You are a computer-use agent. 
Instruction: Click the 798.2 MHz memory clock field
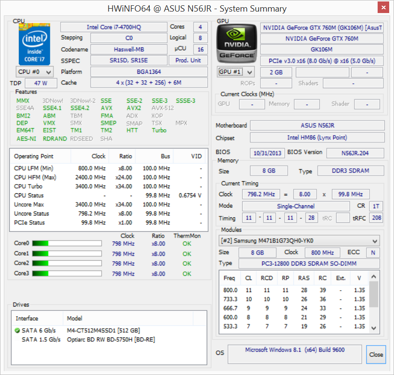261,194
